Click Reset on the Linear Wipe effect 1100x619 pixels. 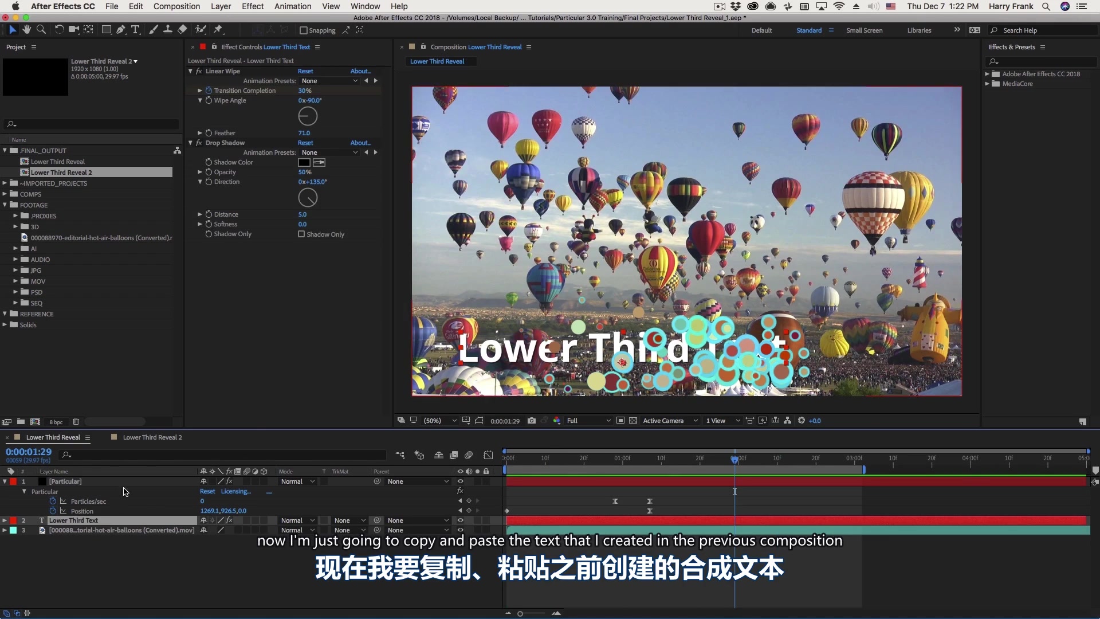click(x=306, y=70)
